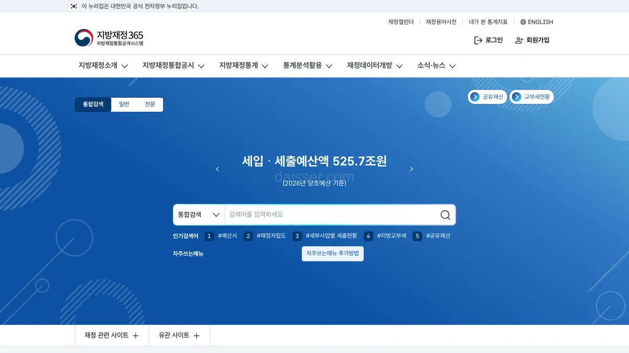629x353 pixels.
Task: Click the arrow icon on 교부세현황 pill
Action: pyautogui.click(x=517, y=97)
